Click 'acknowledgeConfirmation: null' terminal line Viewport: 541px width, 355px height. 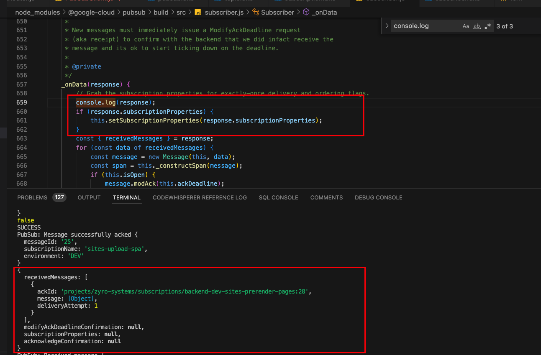[72, 341]
